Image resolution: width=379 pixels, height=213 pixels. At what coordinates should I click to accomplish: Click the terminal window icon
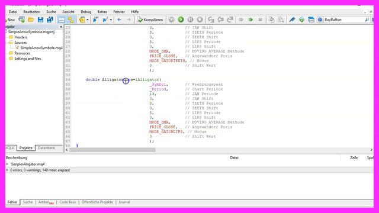[x=311, y=20]
